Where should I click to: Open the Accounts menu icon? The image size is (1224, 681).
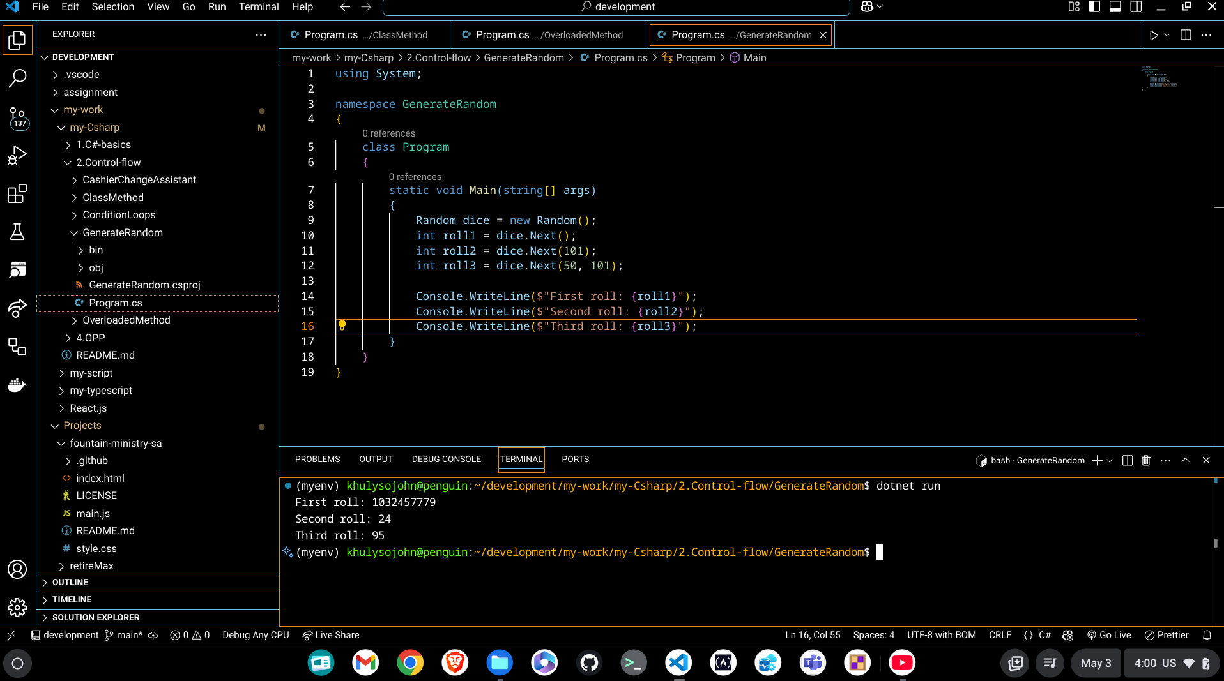tap(17, 569)
